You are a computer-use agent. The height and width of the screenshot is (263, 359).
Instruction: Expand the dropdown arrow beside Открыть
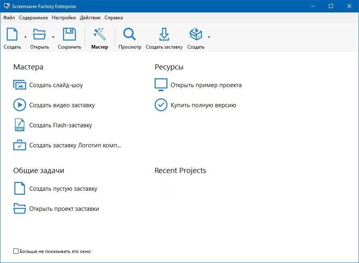pyautogui.click(x=53, y=37)
